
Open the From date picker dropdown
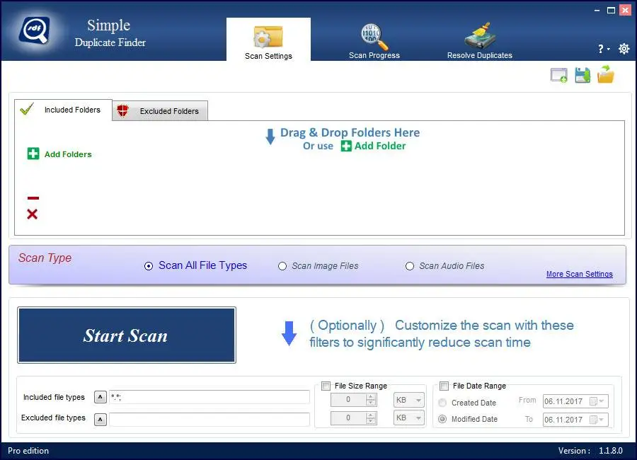pyautogui.click(x=597, y=401)
